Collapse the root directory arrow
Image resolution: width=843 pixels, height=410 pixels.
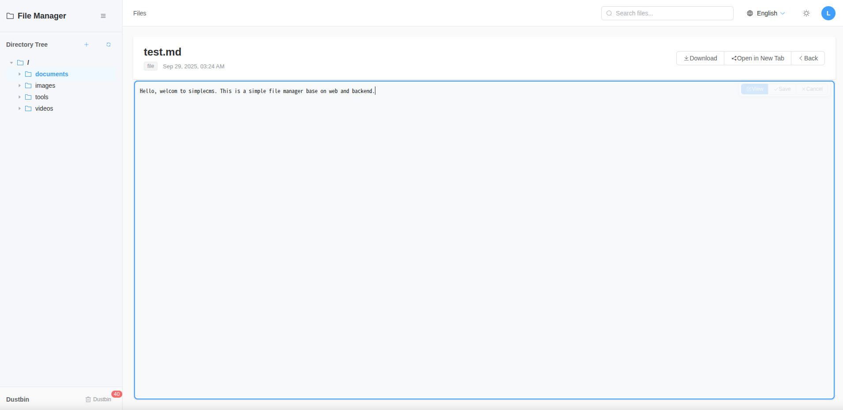(x=11, y=63)
